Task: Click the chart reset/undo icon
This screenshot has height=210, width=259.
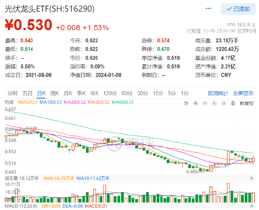Action: pyautogui.click(x=186, y=103)
